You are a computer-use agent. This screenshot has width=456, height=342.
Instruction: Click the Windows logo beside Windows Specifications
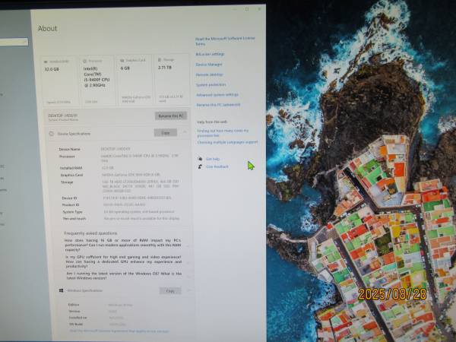(61, 290)
